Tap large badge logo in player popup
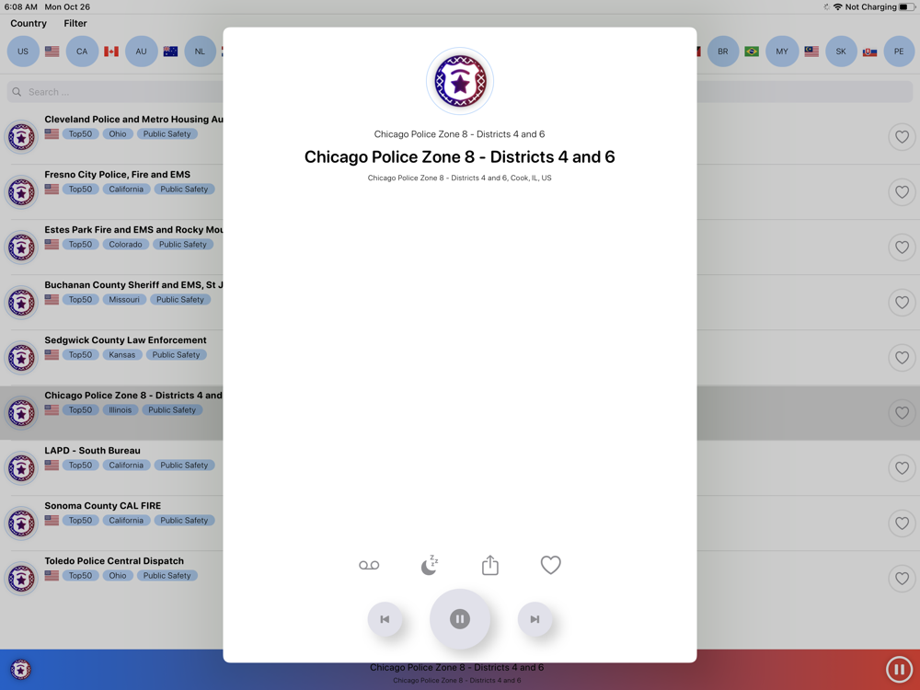The width and height of the screenshot is (920, 690). [x=460, y=81]
